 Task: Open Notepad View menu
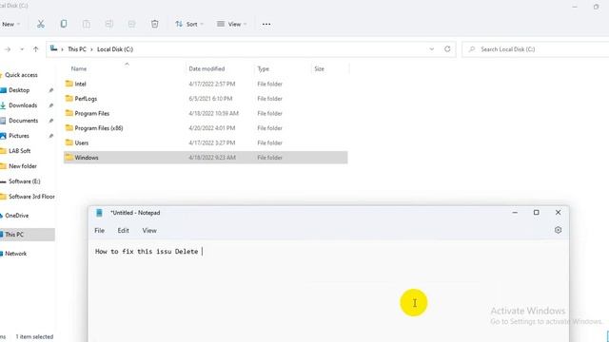coord(149,230)
